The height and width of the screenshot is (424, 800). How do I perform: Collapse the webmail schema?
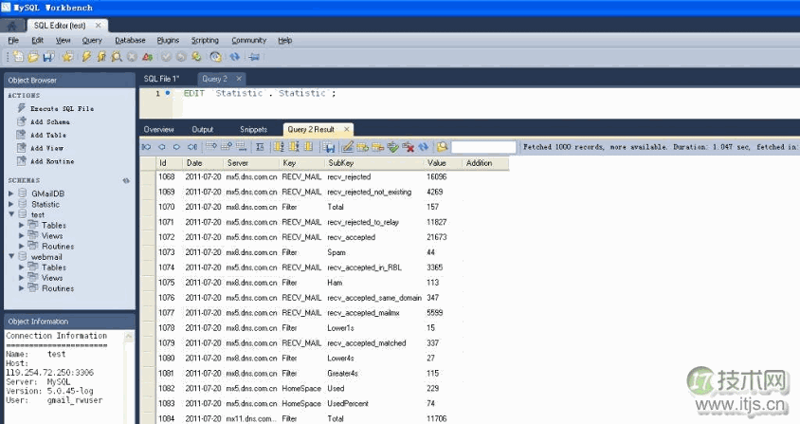pos(11,257)
